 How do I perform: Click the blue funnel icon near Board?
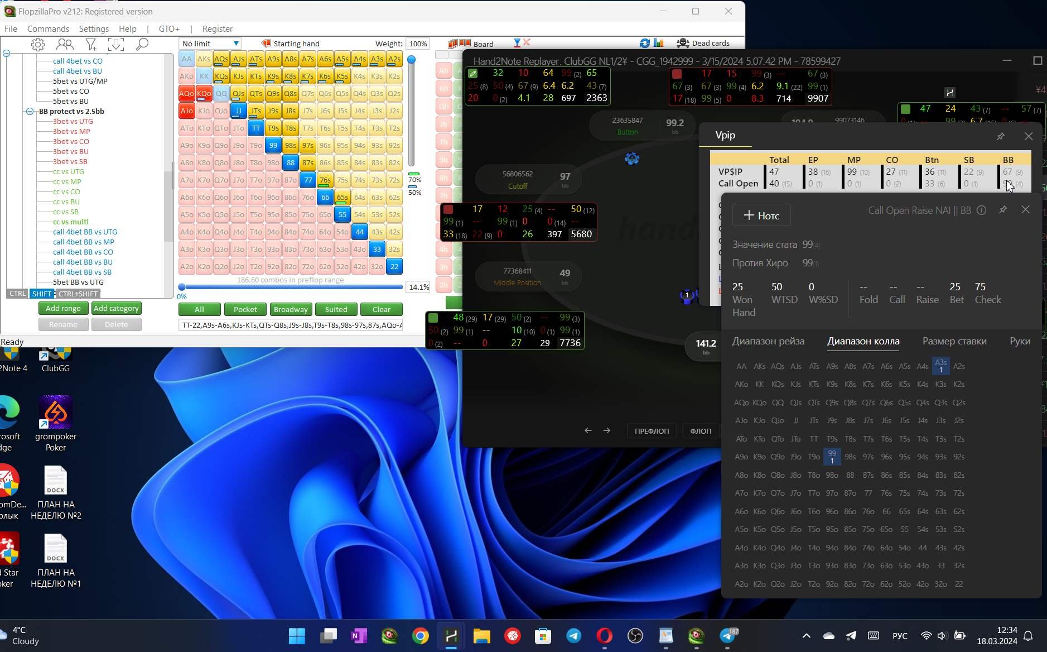click(517, 42)
